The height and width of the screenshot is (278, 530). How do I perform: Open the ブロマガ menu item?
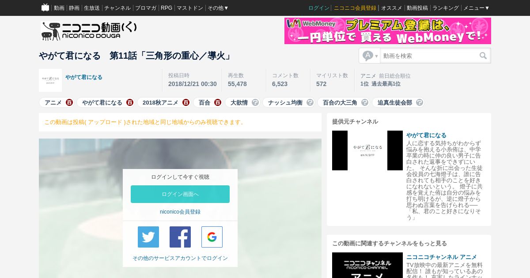146,8
